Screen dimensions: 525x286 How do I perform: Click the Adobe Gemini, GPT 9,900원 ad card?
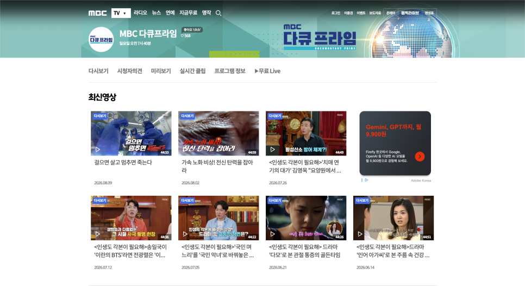point(395,144)
